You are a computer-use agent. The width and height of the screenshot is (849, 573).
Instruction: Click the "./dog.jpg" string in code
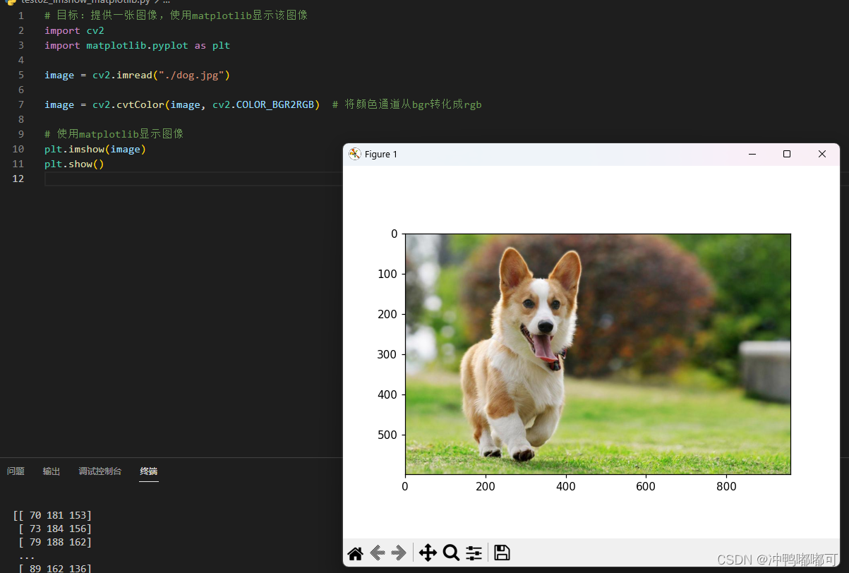click(191, 75)
